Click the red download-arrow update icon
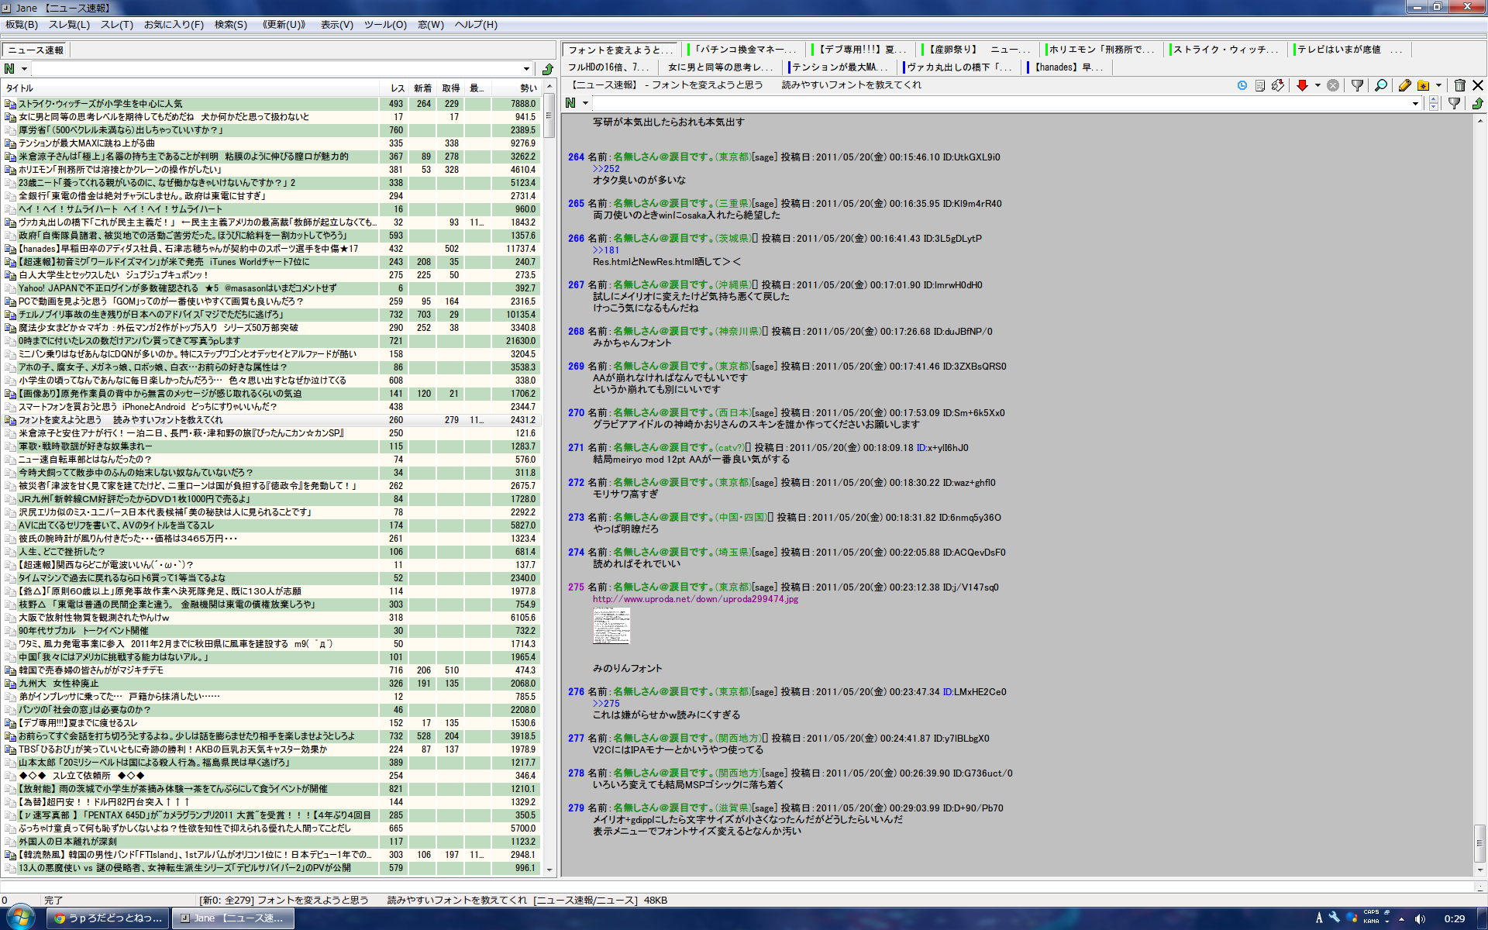 point(1302,85)
